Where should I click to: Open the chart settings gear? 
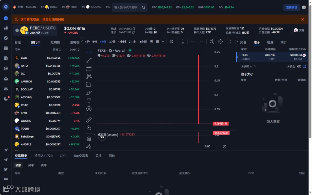click(220, 42)
